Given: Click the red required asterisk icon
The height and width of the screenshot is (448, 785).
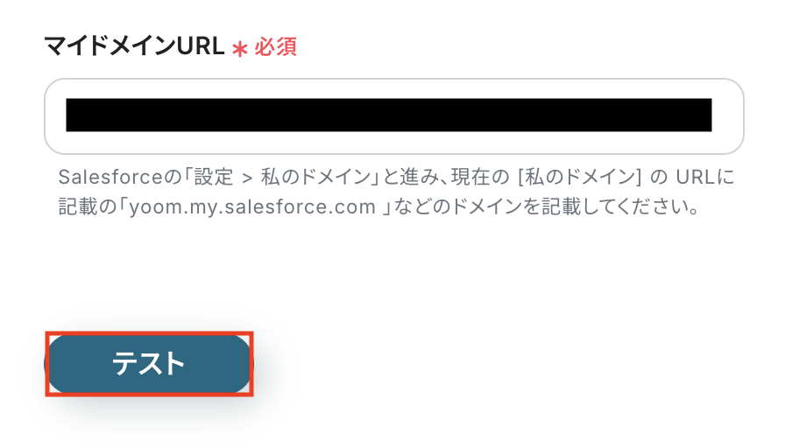Looking at the screenshot, I should coord(240,49).
